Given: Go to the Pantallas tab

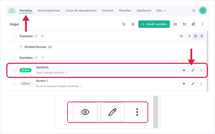Looking at the screenshot, I should 26,10.
